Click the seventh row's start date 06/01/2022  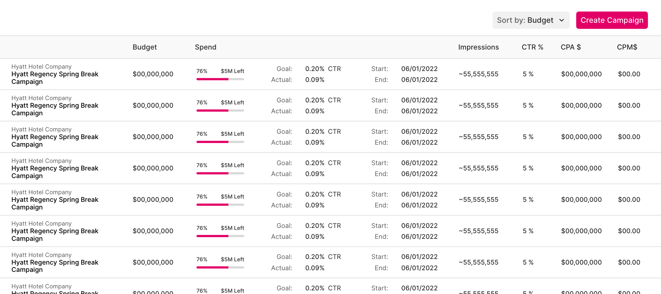coord(419,257)
